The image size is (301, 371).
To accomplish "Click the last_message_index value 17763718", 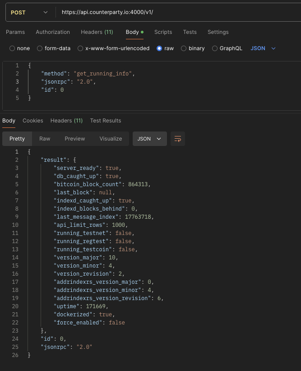I will pyautogui.click(x=138, y=217).
